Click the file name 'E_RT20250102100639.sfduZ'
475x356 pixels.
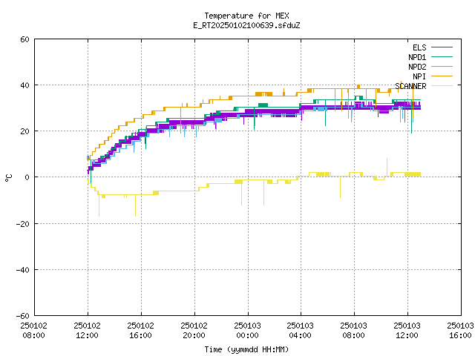point(246,25)
